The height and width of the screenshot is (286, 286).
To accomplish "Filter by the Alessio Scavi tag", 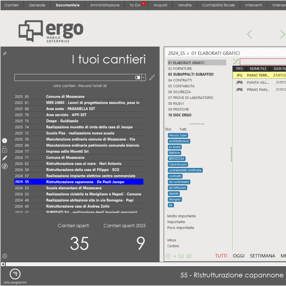I will tap(178, 135).
